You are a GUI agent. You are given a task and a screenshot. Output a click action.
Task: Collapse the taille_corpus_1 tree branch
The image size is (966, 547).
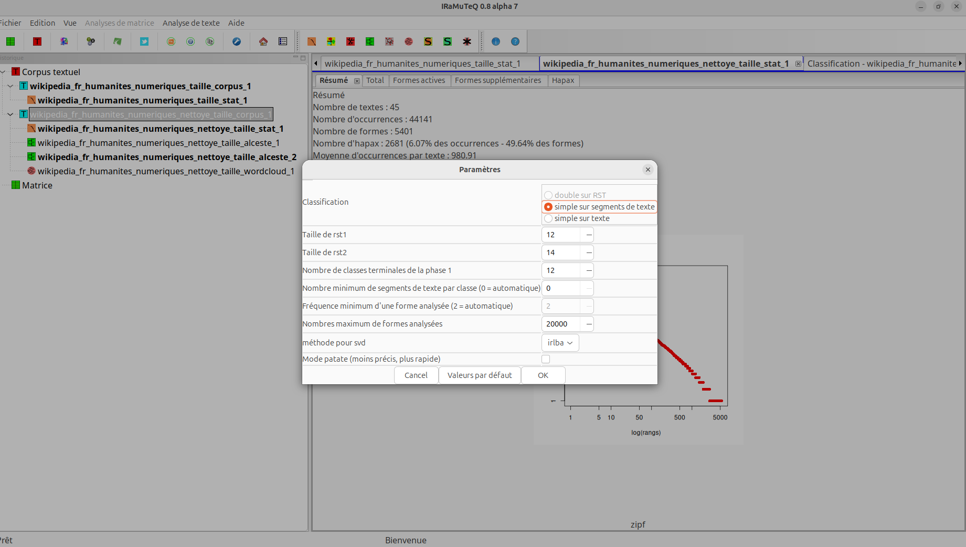[x=10, y=86]
